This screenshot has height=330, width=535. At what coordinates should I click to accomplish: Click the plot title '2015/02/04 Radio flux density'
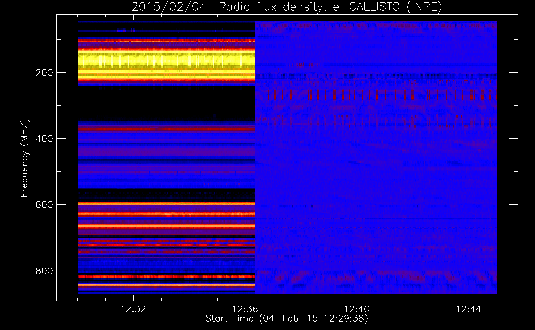coord(227,7)
